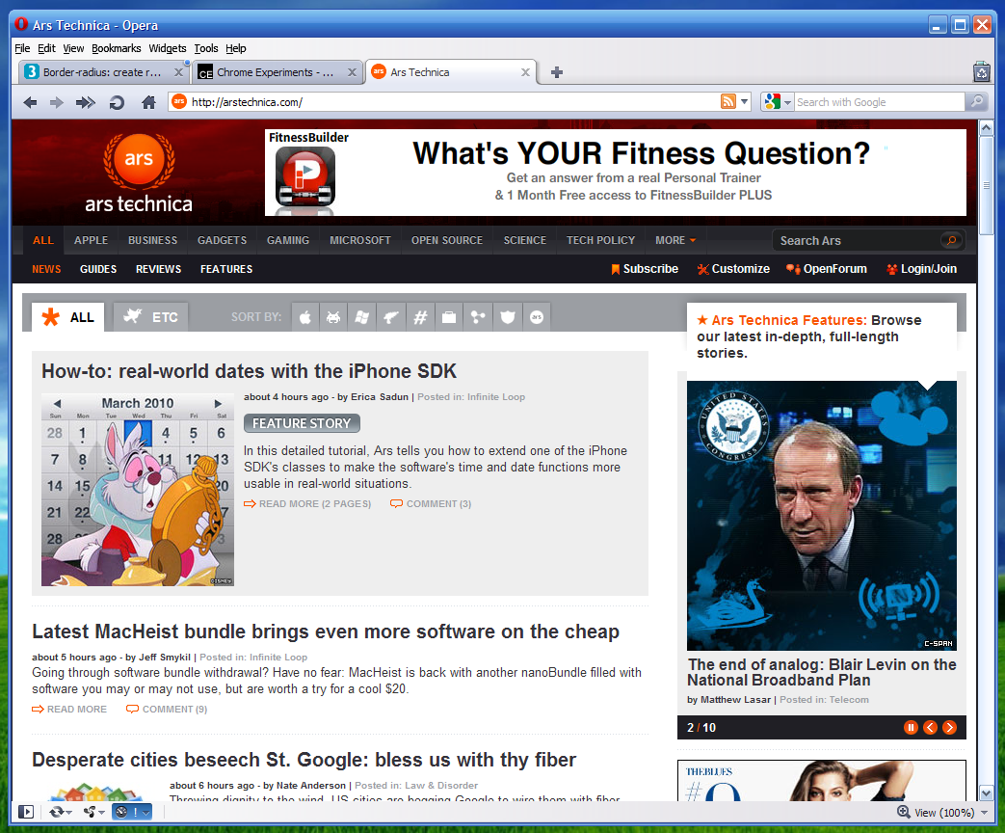This screenshot has height=833, width=1005.
Task: Expand the MORE navigation dropdown
Action: (x=674, y=240)
